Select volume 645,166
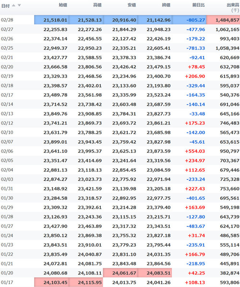This screenshot has width=240, height=287. 229,114
